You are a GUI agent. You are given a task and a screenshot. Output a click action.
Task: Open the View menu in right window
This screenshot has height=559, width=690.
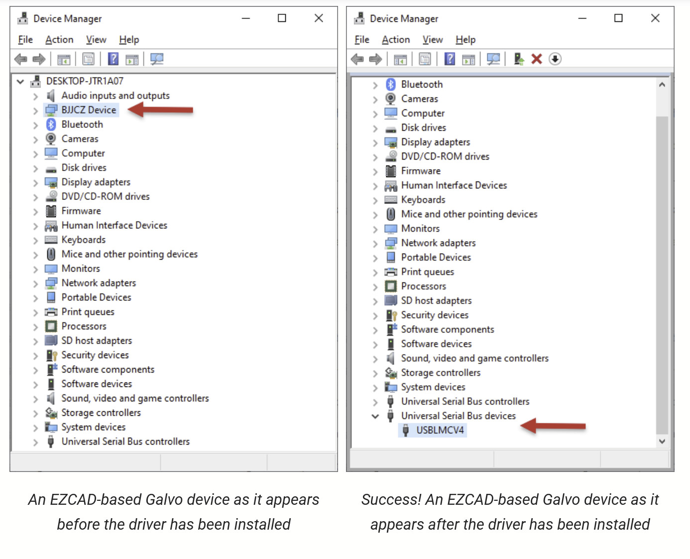point(432,40)
